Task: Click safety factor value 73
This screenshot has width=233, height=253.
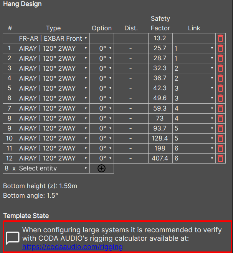Action: pyautogui.click(x=160, y=118)
